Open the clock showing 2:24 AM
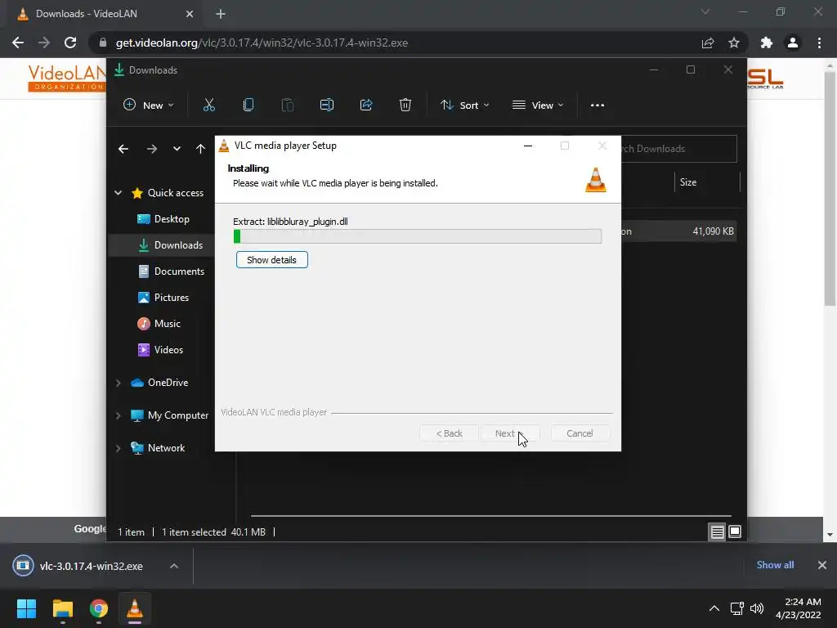This screenshot has width=837, height=628. coord(798,608)
